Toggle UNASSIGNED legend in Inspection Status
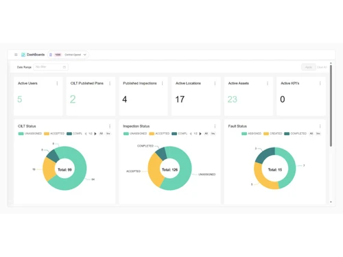This screenshot has width=343, height=257. coord(135,134)
